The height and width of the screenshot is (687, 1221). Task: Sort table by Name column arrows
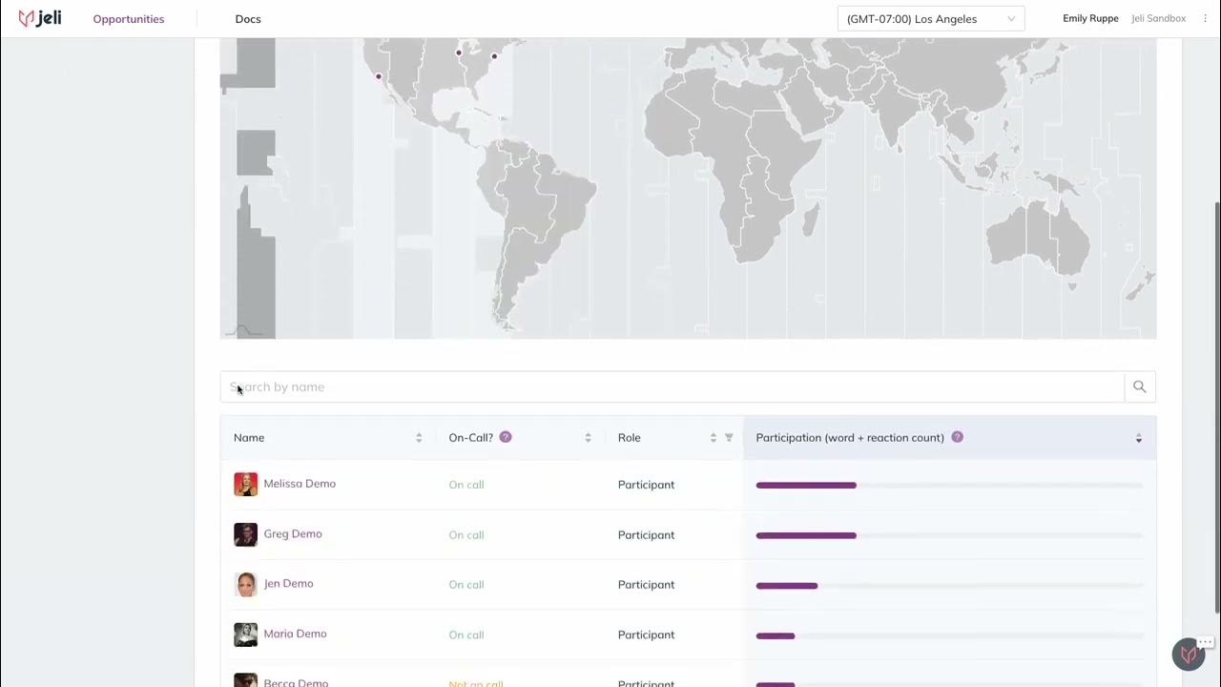[x=419, y=438]
